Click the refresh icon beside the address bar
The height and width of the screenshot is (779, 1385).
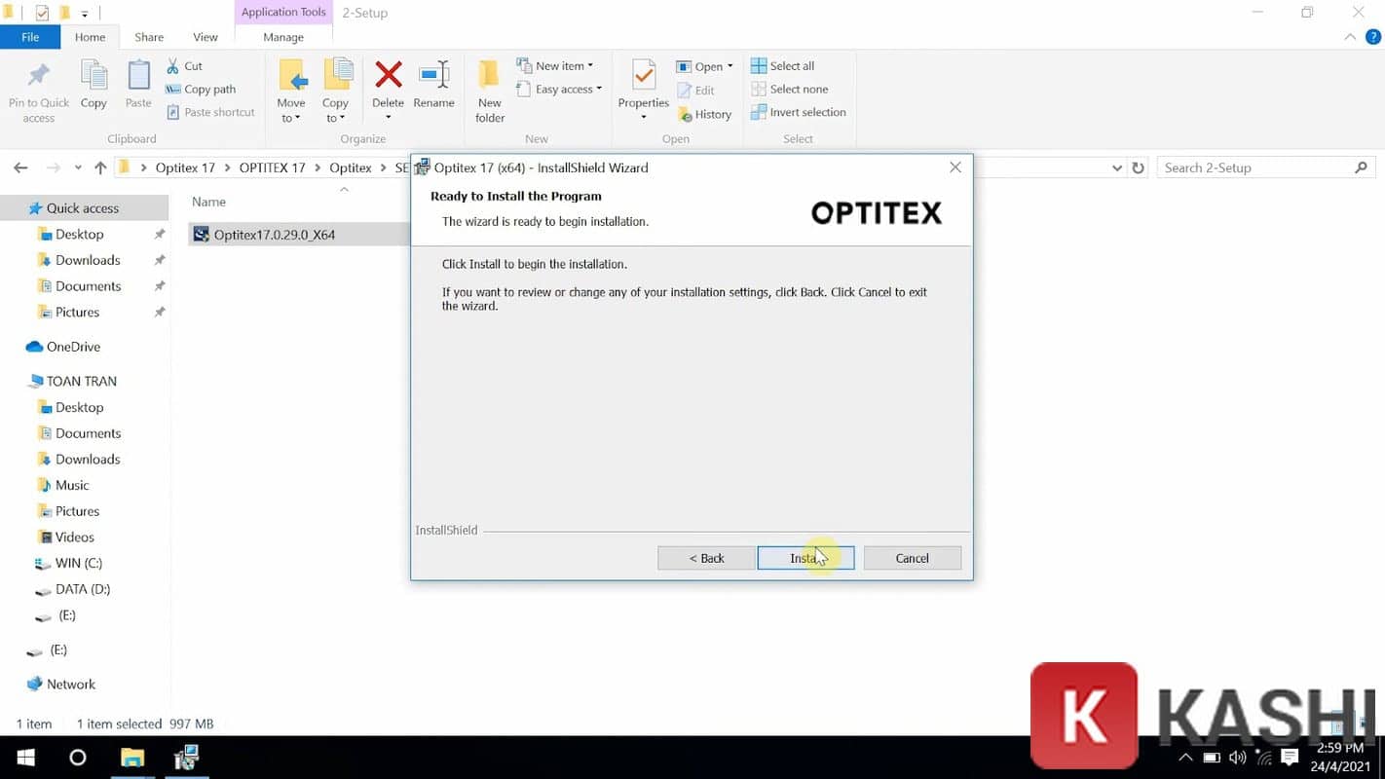1139,167
